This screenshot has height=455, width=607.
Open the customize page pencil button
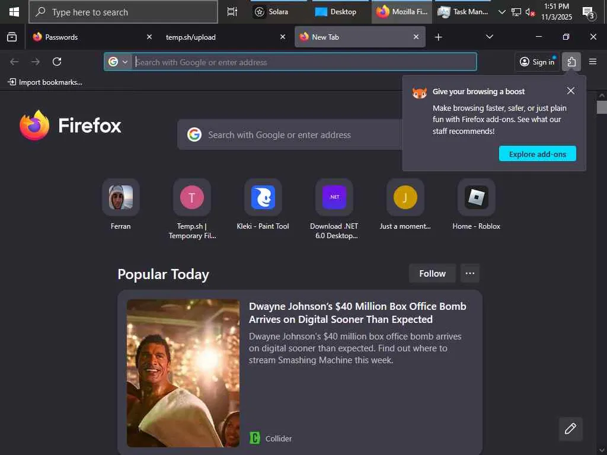[570, 429]
